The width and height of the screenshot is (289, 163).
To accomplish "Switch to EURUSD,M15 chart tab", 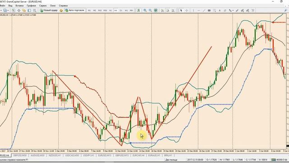I will tap(105, 155).
